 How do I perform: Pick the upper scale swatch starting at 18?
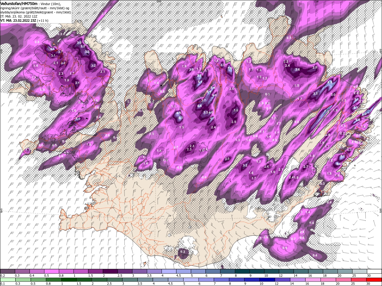tap(330, 271)
